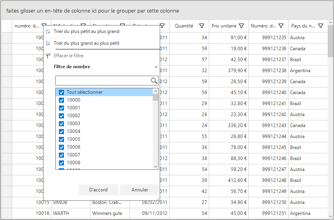Image resolution: width=334 pixels, height=220 pixels.
Task: Toggle the Tout sélectionner checkbox
Action: tap(61, 92)
